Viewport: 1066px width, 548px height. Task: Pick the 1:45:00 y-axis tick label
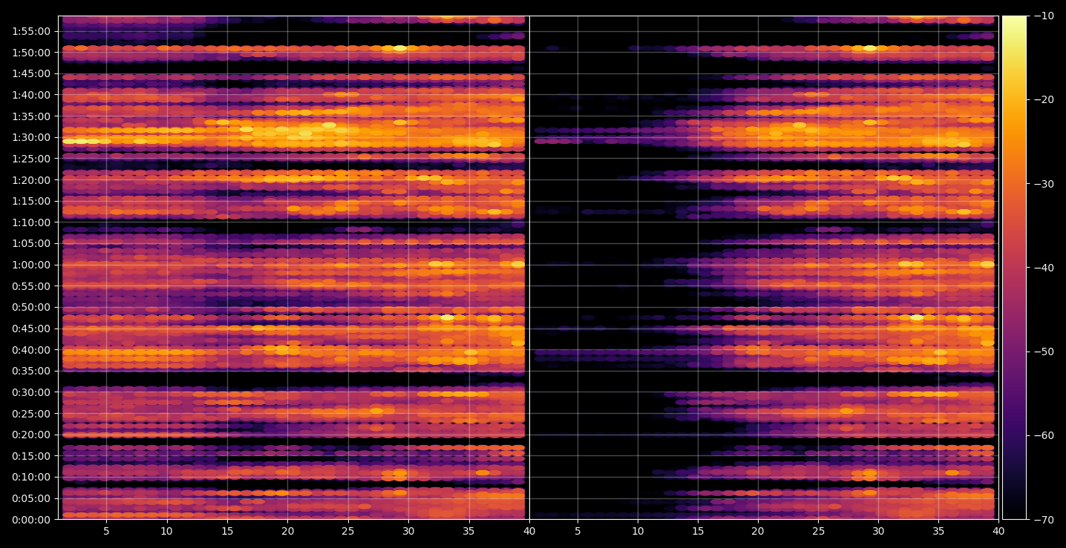[31, 73]
